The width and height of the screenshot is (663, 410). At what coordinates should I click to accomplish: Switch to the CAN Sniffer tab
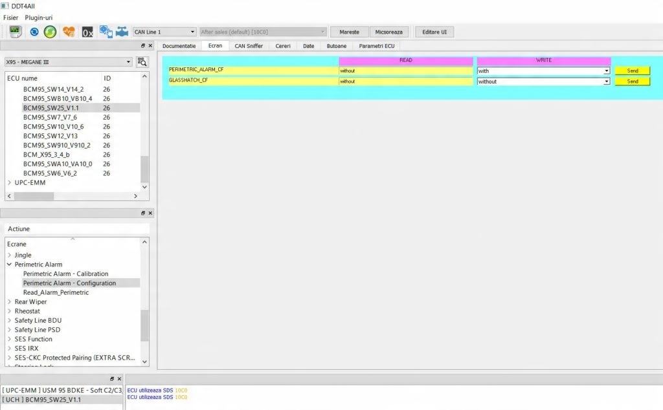click(x=249, y=46)
